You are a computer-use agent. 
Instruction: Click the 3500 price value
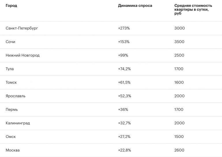tap(179, 42)
